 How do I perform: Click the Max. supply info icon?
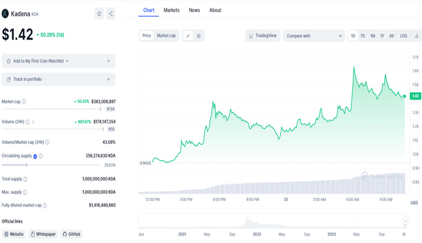[25, 192]
